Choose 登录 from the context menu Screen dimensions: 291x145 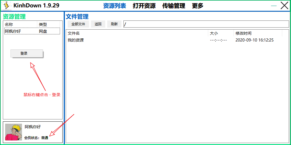pyautogui.click(x=27, y=53)
